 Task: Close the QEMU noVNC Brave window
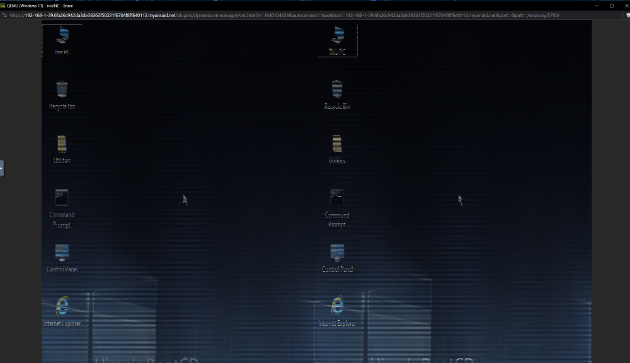click(626, 6)
